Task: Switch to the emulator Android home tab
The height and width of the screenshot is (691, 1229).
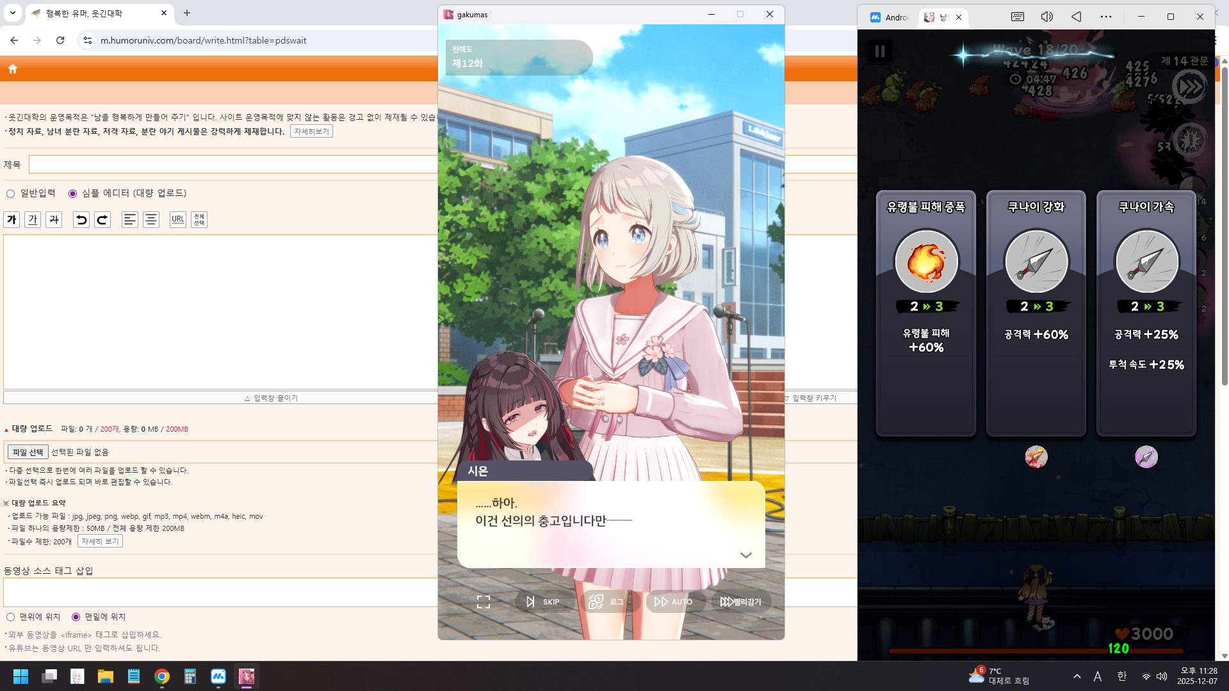Action: pyautogui.click(x=890, y=17)
